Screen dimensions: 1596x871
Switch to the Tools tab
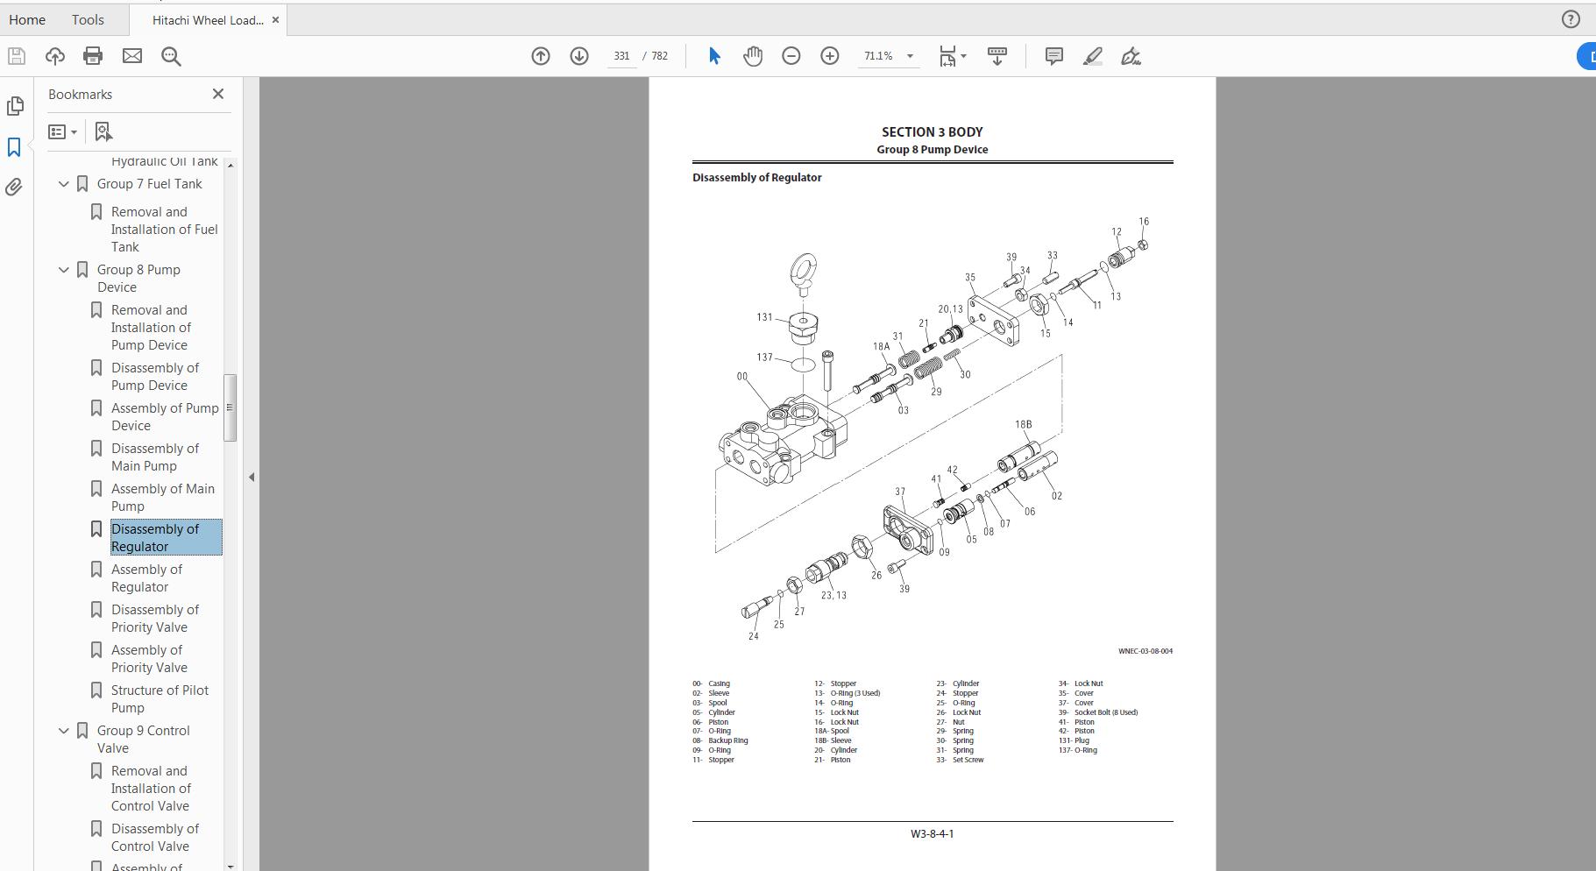(88, 19)
